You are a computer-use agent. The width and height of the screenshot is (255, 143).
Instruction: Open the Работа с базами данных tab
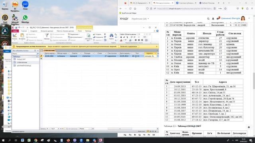[x=65, y=31]
